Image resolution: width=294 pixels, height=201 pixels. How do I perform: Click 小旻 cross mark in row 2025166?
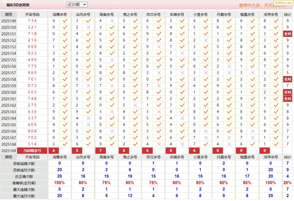206,131
